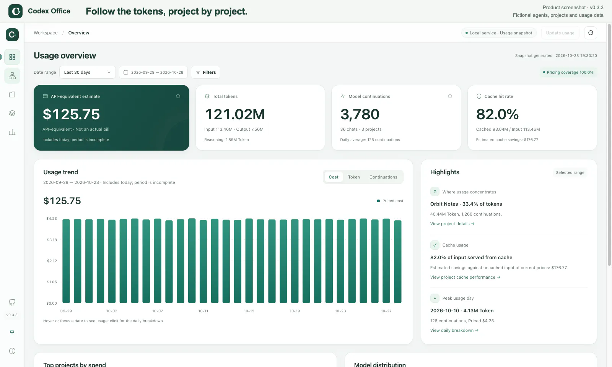Viewport: 612px width, 367px height.
Task: Click the $125.75 estimate value
Action: coord(71,114)
